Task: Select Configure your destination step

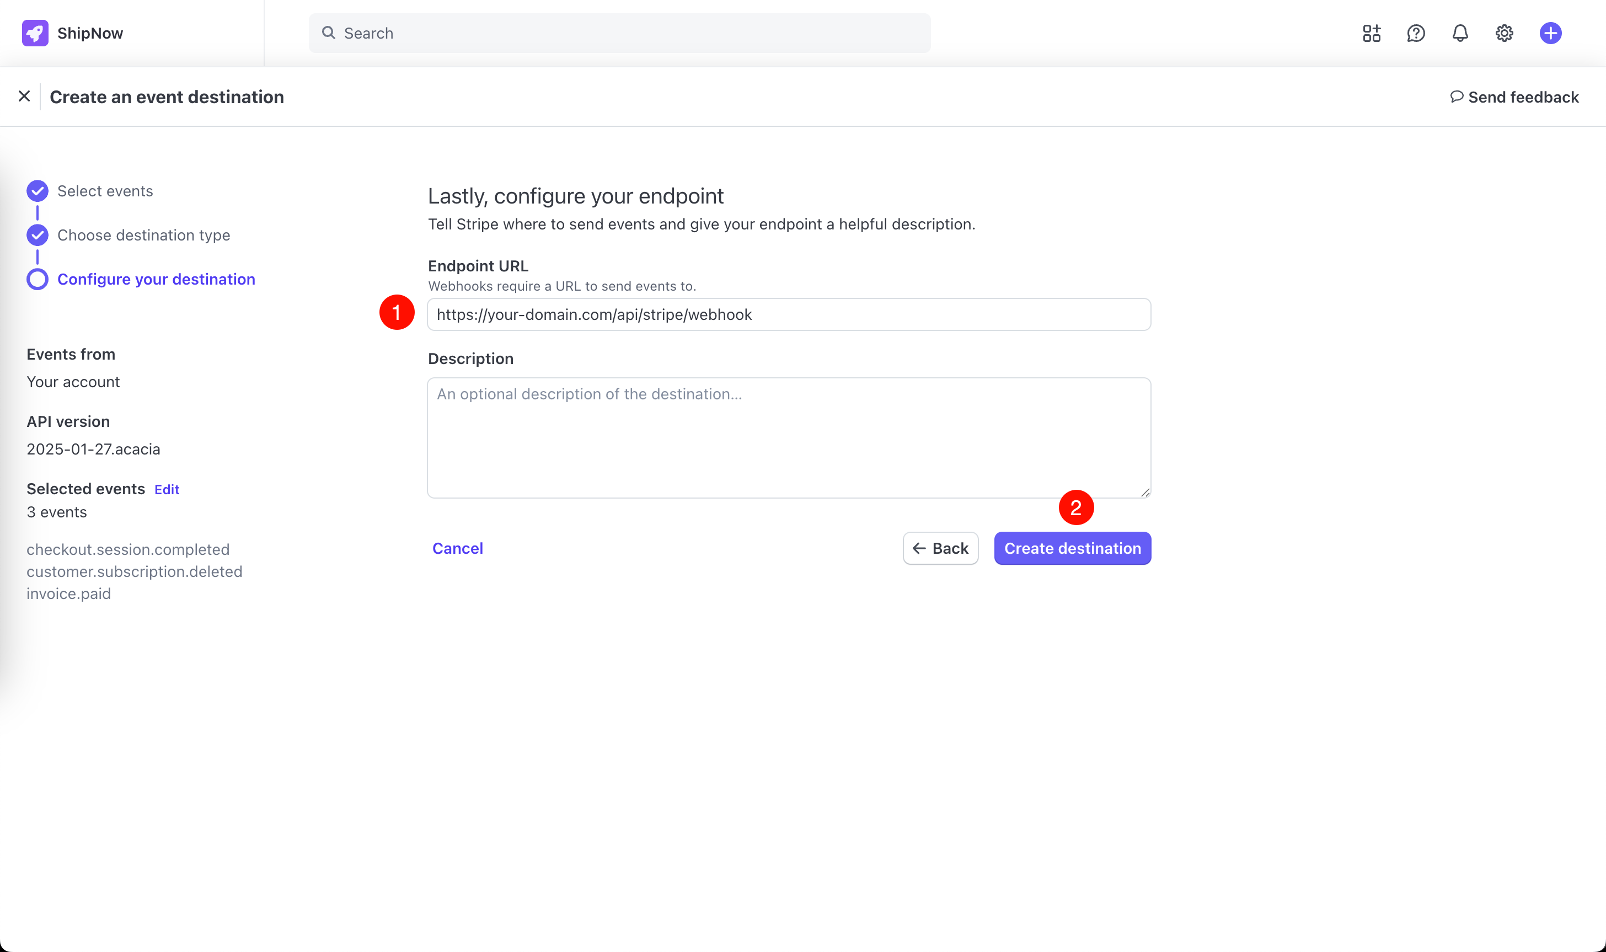Action: [x=156, y=280]
